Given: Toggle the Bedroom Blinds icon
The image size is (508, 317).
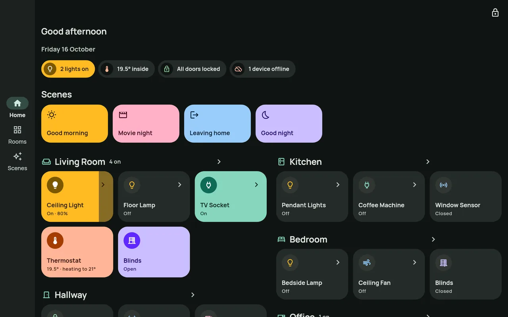Looking at the screenshot, I should click(444, 262).
